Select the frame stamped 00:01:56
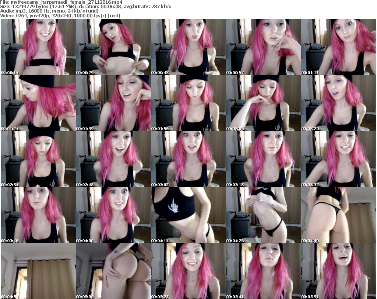 click(188, 103)
